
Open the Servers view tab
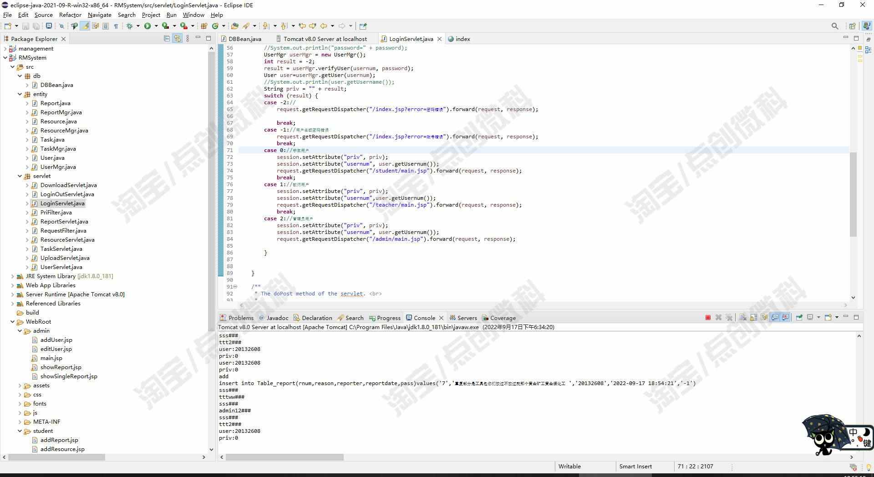[x=463, y=318]
